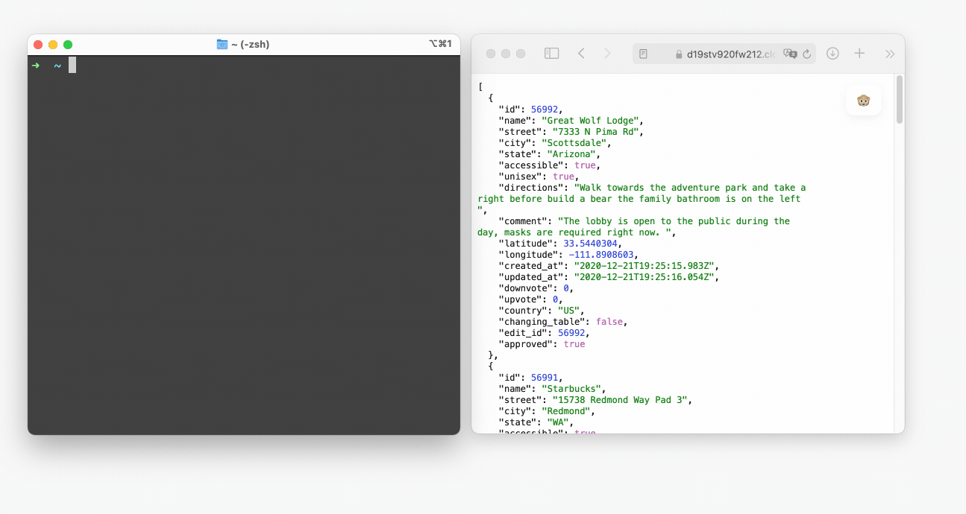
Task: Click the "longitude" key
Action: 530,255
